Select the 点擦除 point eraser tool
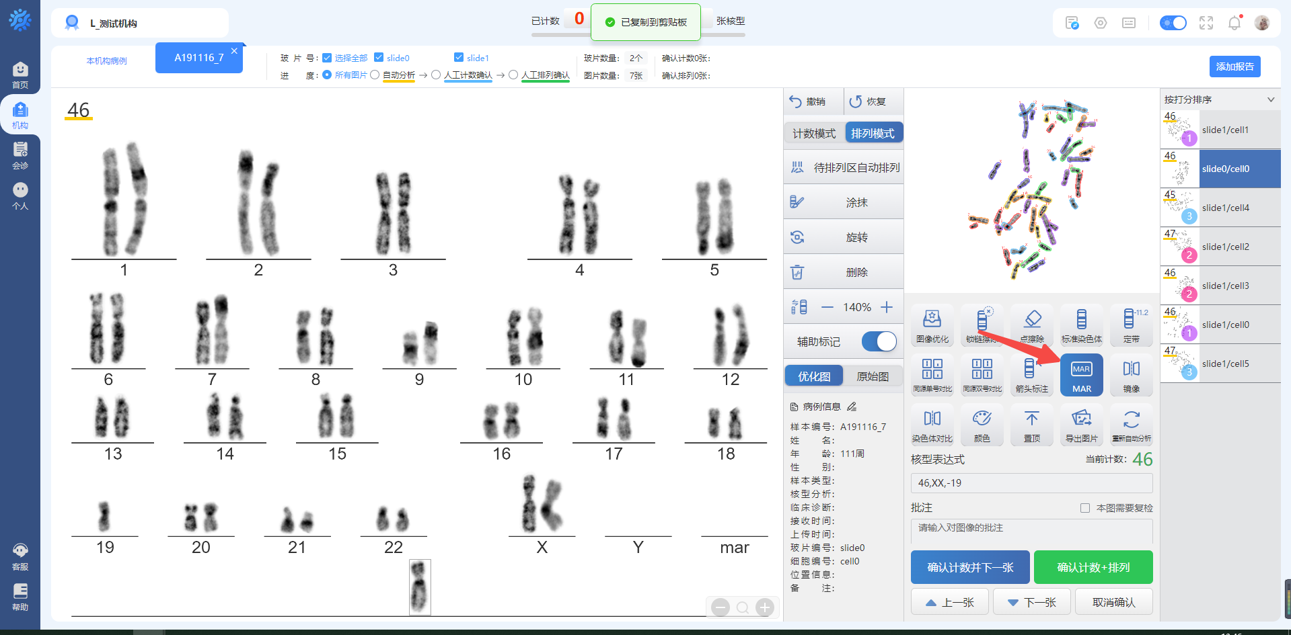Screen dimensions: 1291x635 pyautogui.click(x=1031, y=325)
